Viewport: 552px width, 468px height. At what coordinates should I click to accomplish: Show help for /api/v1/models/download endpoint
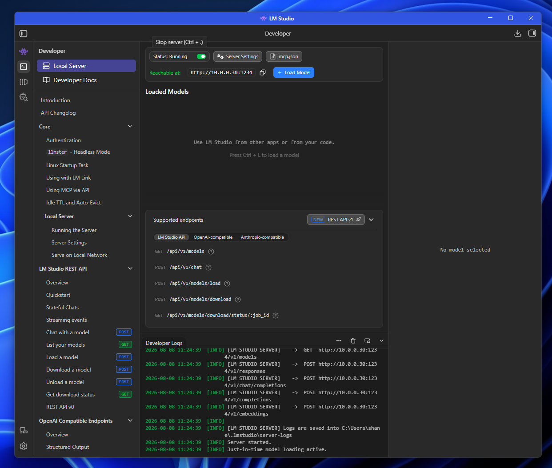click(x=238, y=300)
